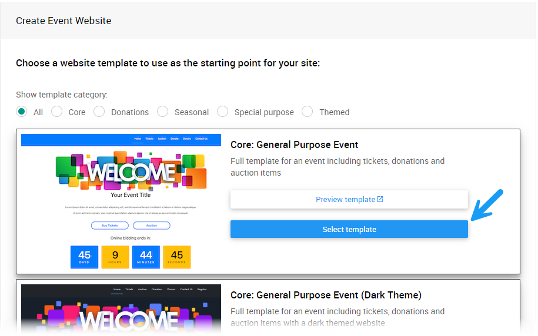Viewport: 538px width, 336px height.
Task: Click the Preview template link
Action: pyautogui.click(x=345, y=200)
